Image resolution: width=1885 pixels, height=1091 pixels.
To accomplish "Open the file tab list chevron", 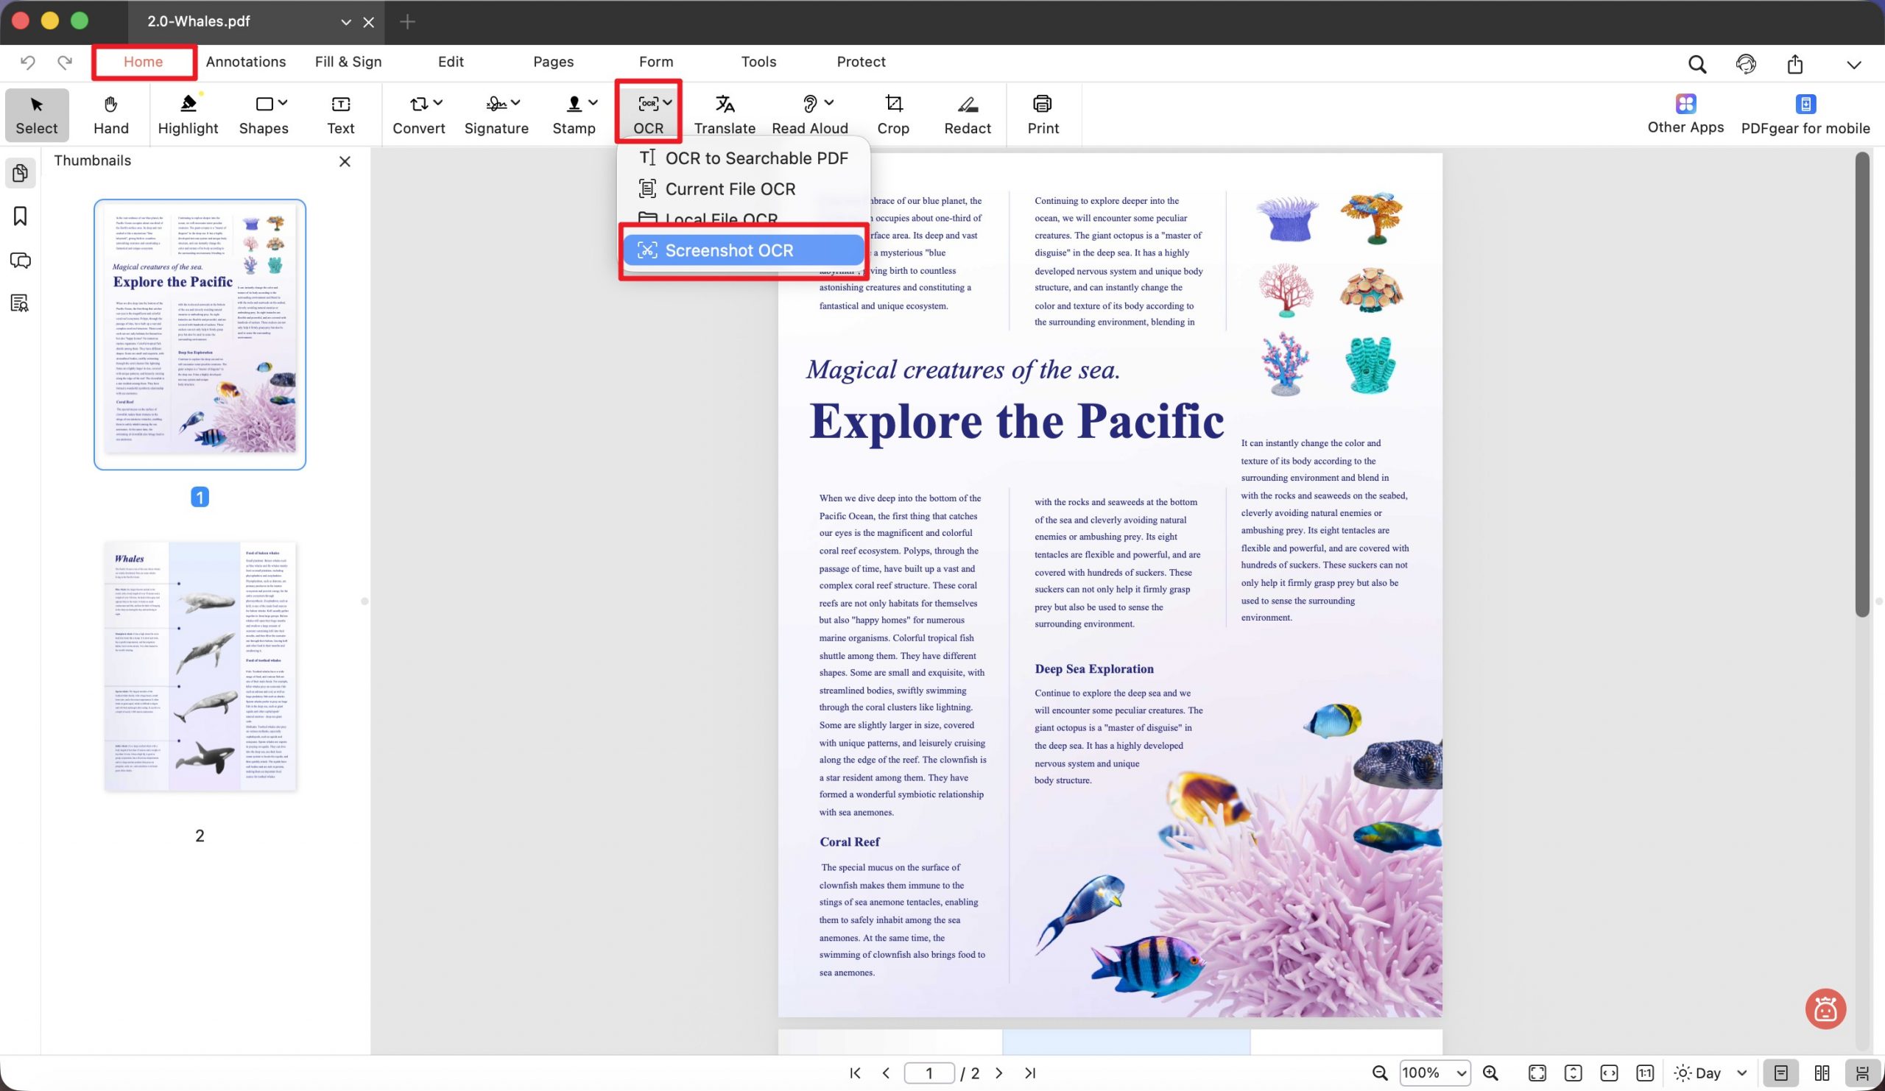I will pyautogui.click(x=345, y=22).
